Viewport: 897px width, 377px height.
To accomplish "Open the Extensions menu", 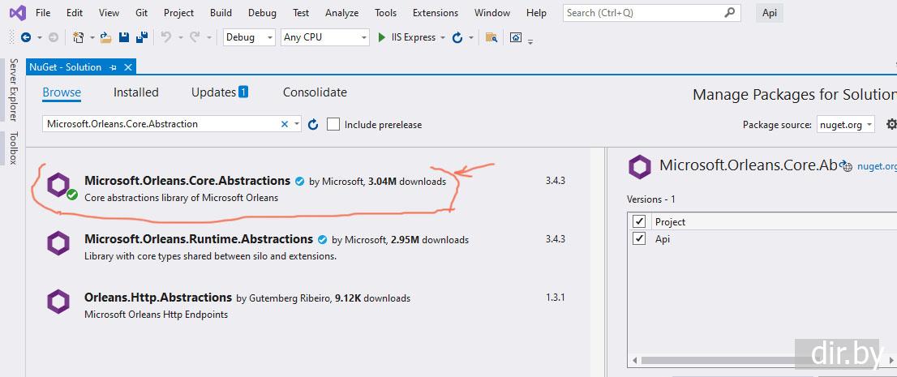I will click(435, 13).
